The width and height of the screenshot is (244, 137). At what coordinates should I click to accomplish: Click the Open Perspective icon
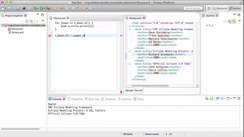click(209, 8)
